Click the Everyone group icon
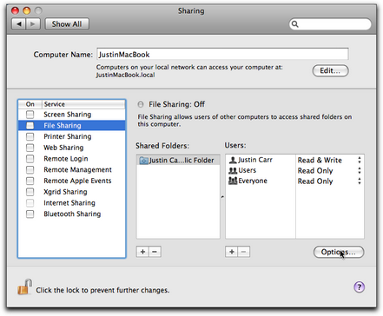The image size is (383, 316). pos(233,181)
